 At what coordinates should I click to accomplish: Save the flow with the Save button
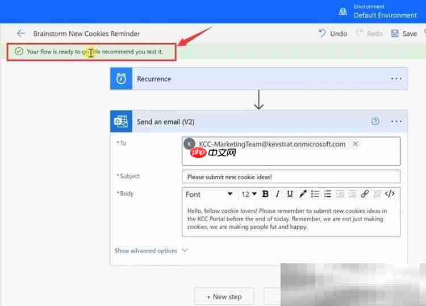404,34
